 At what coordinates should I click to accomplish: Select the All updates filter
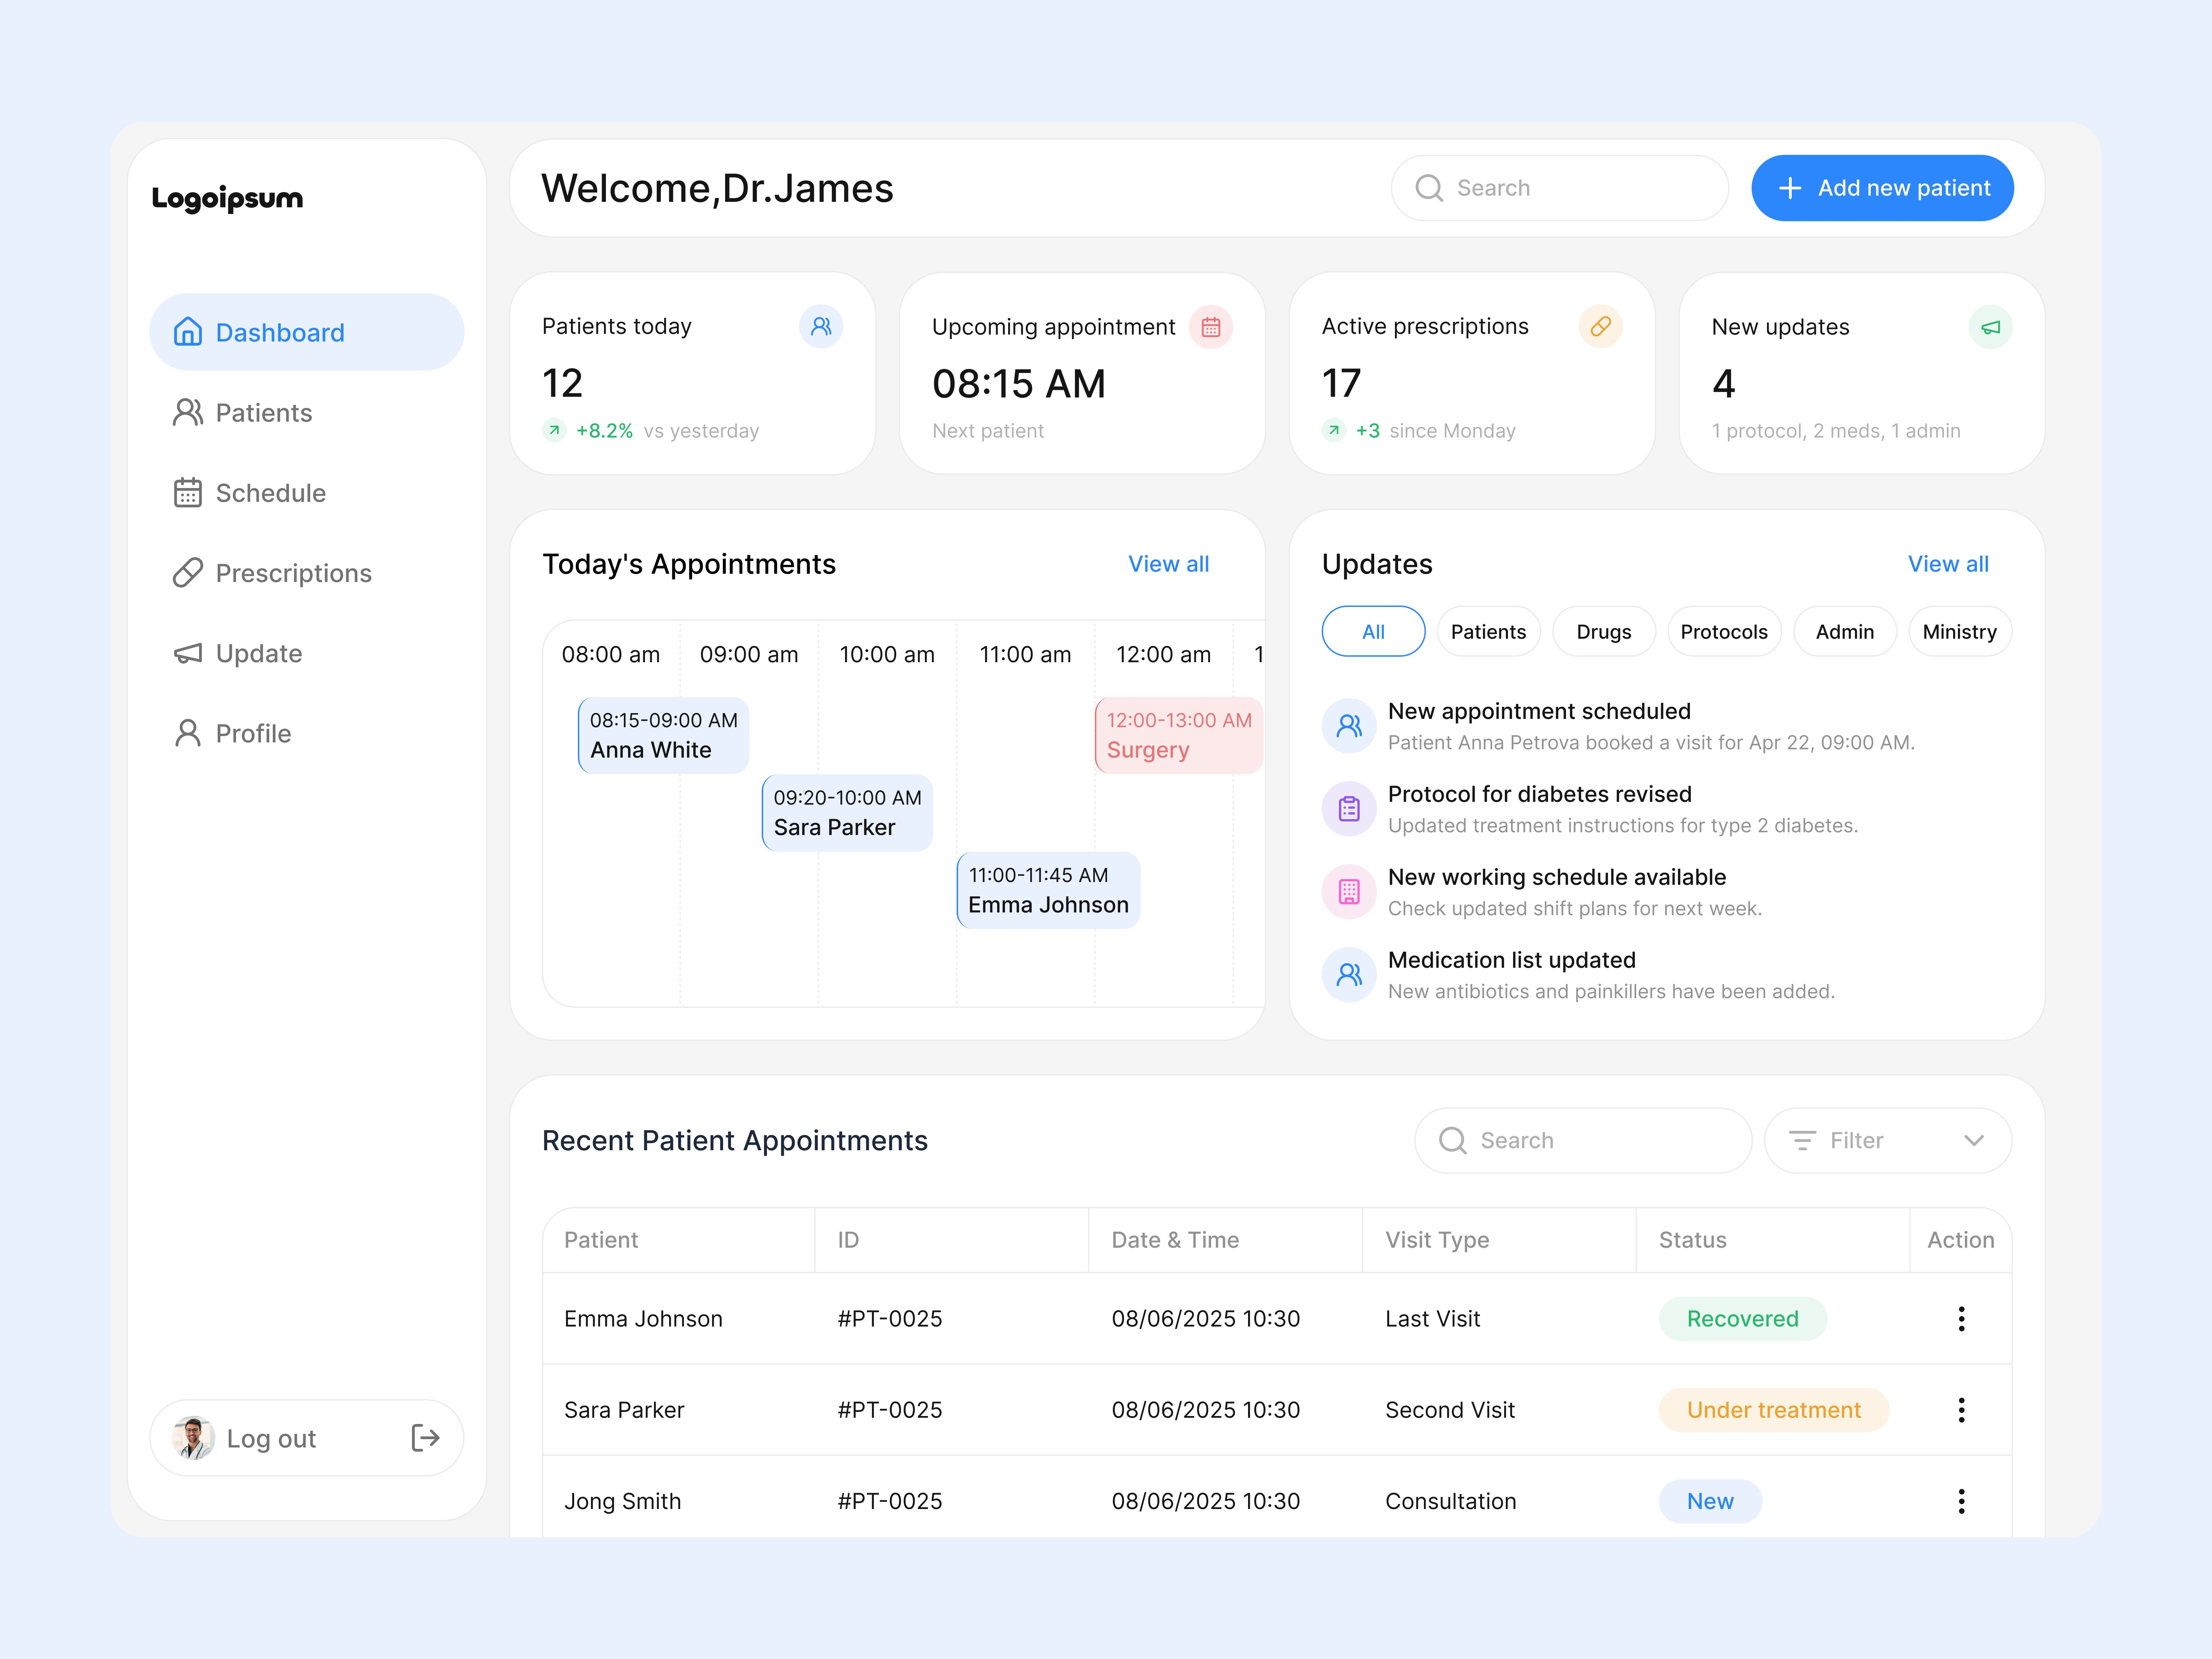1374,631
